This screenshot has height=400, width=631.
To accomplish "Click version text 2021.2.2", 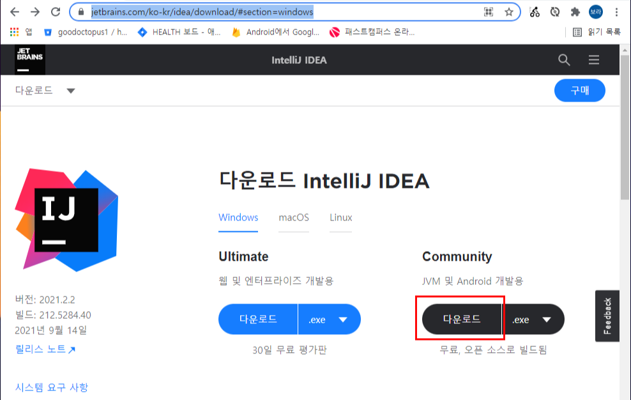I will [57, 300].
